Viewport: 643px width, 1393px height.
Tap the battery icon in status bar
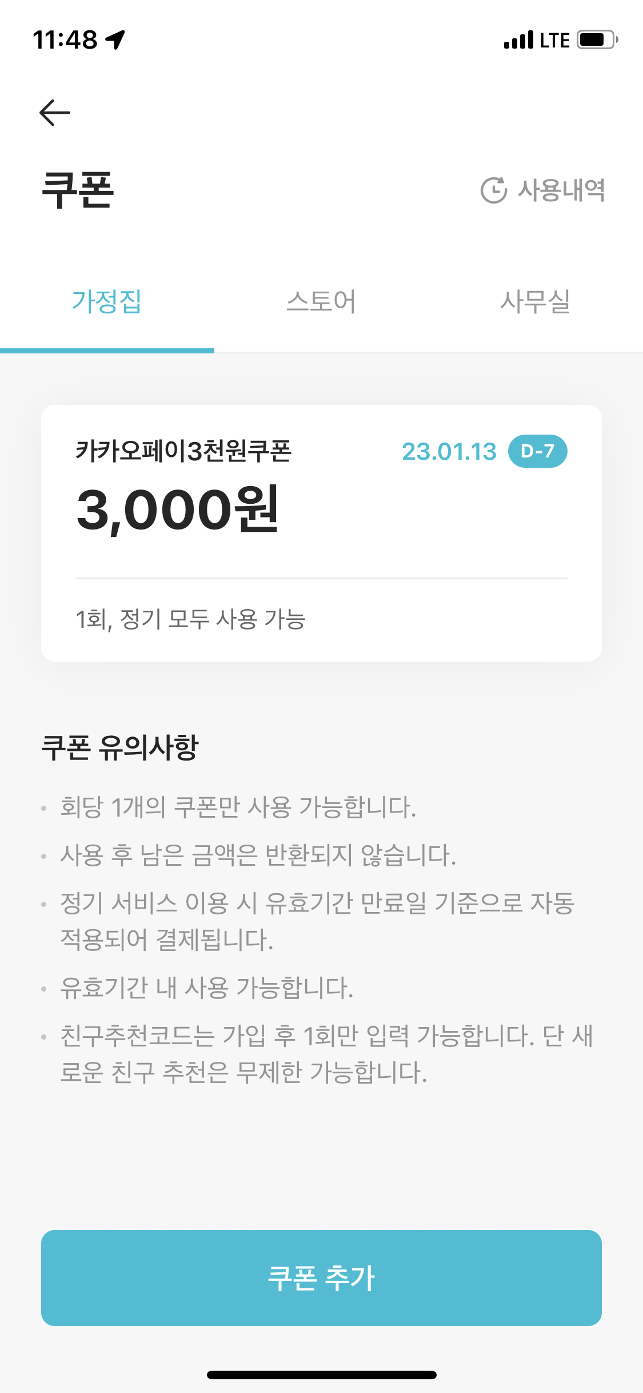597,40
